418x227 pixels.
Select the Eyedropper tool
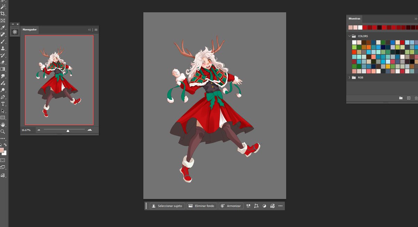tap(3, 27)
